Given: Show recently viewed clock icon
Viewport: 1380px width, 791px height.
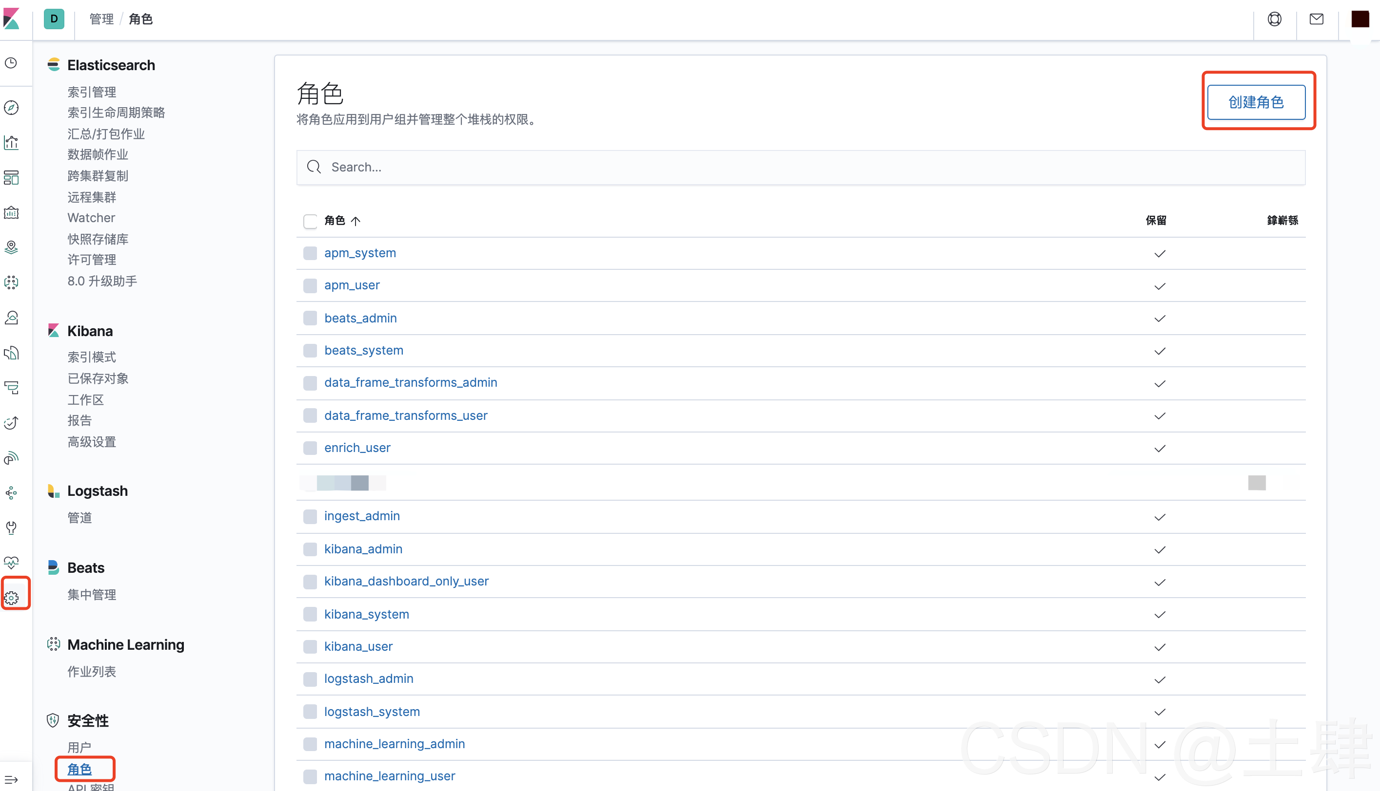Looking at the screenshot, I should [x=11, y=63].
